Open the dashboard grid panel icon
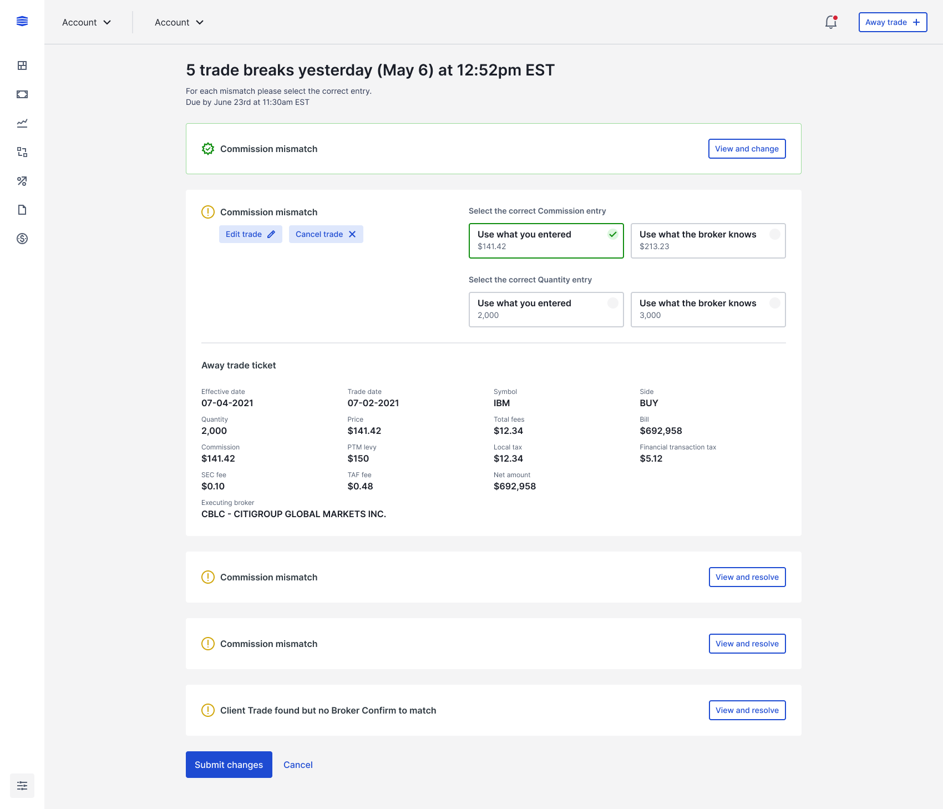 pos(22,65)
